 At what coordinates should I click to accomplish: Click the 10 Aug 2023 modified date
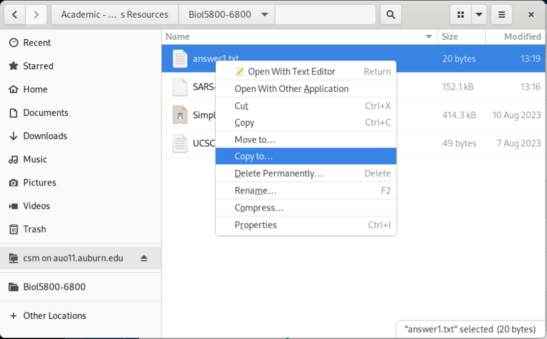(517, 115)
